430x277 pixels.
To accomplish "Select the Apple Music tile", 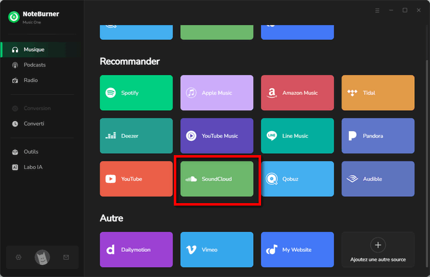I will (x=217, y=93).
